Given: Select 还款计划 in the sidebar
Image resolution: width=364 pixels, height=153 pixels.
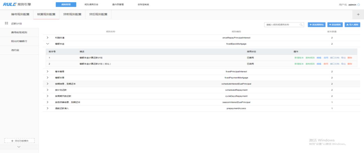Looking at the screenshot, I should click(x=16, y=23).
